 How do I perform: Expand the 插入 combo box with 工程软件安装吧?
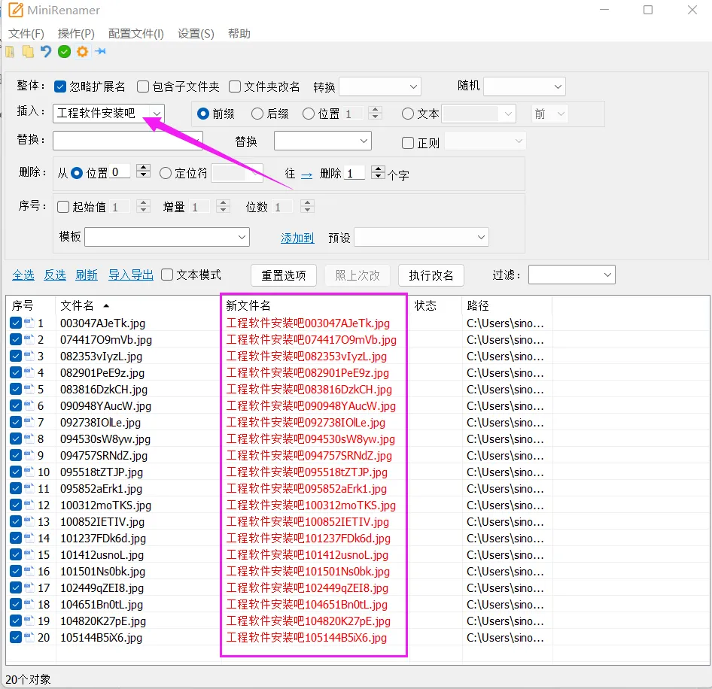click(x=157, y=114)
